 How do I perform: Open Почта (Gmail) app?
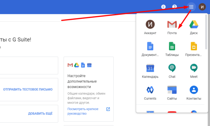tap(172, 27)
